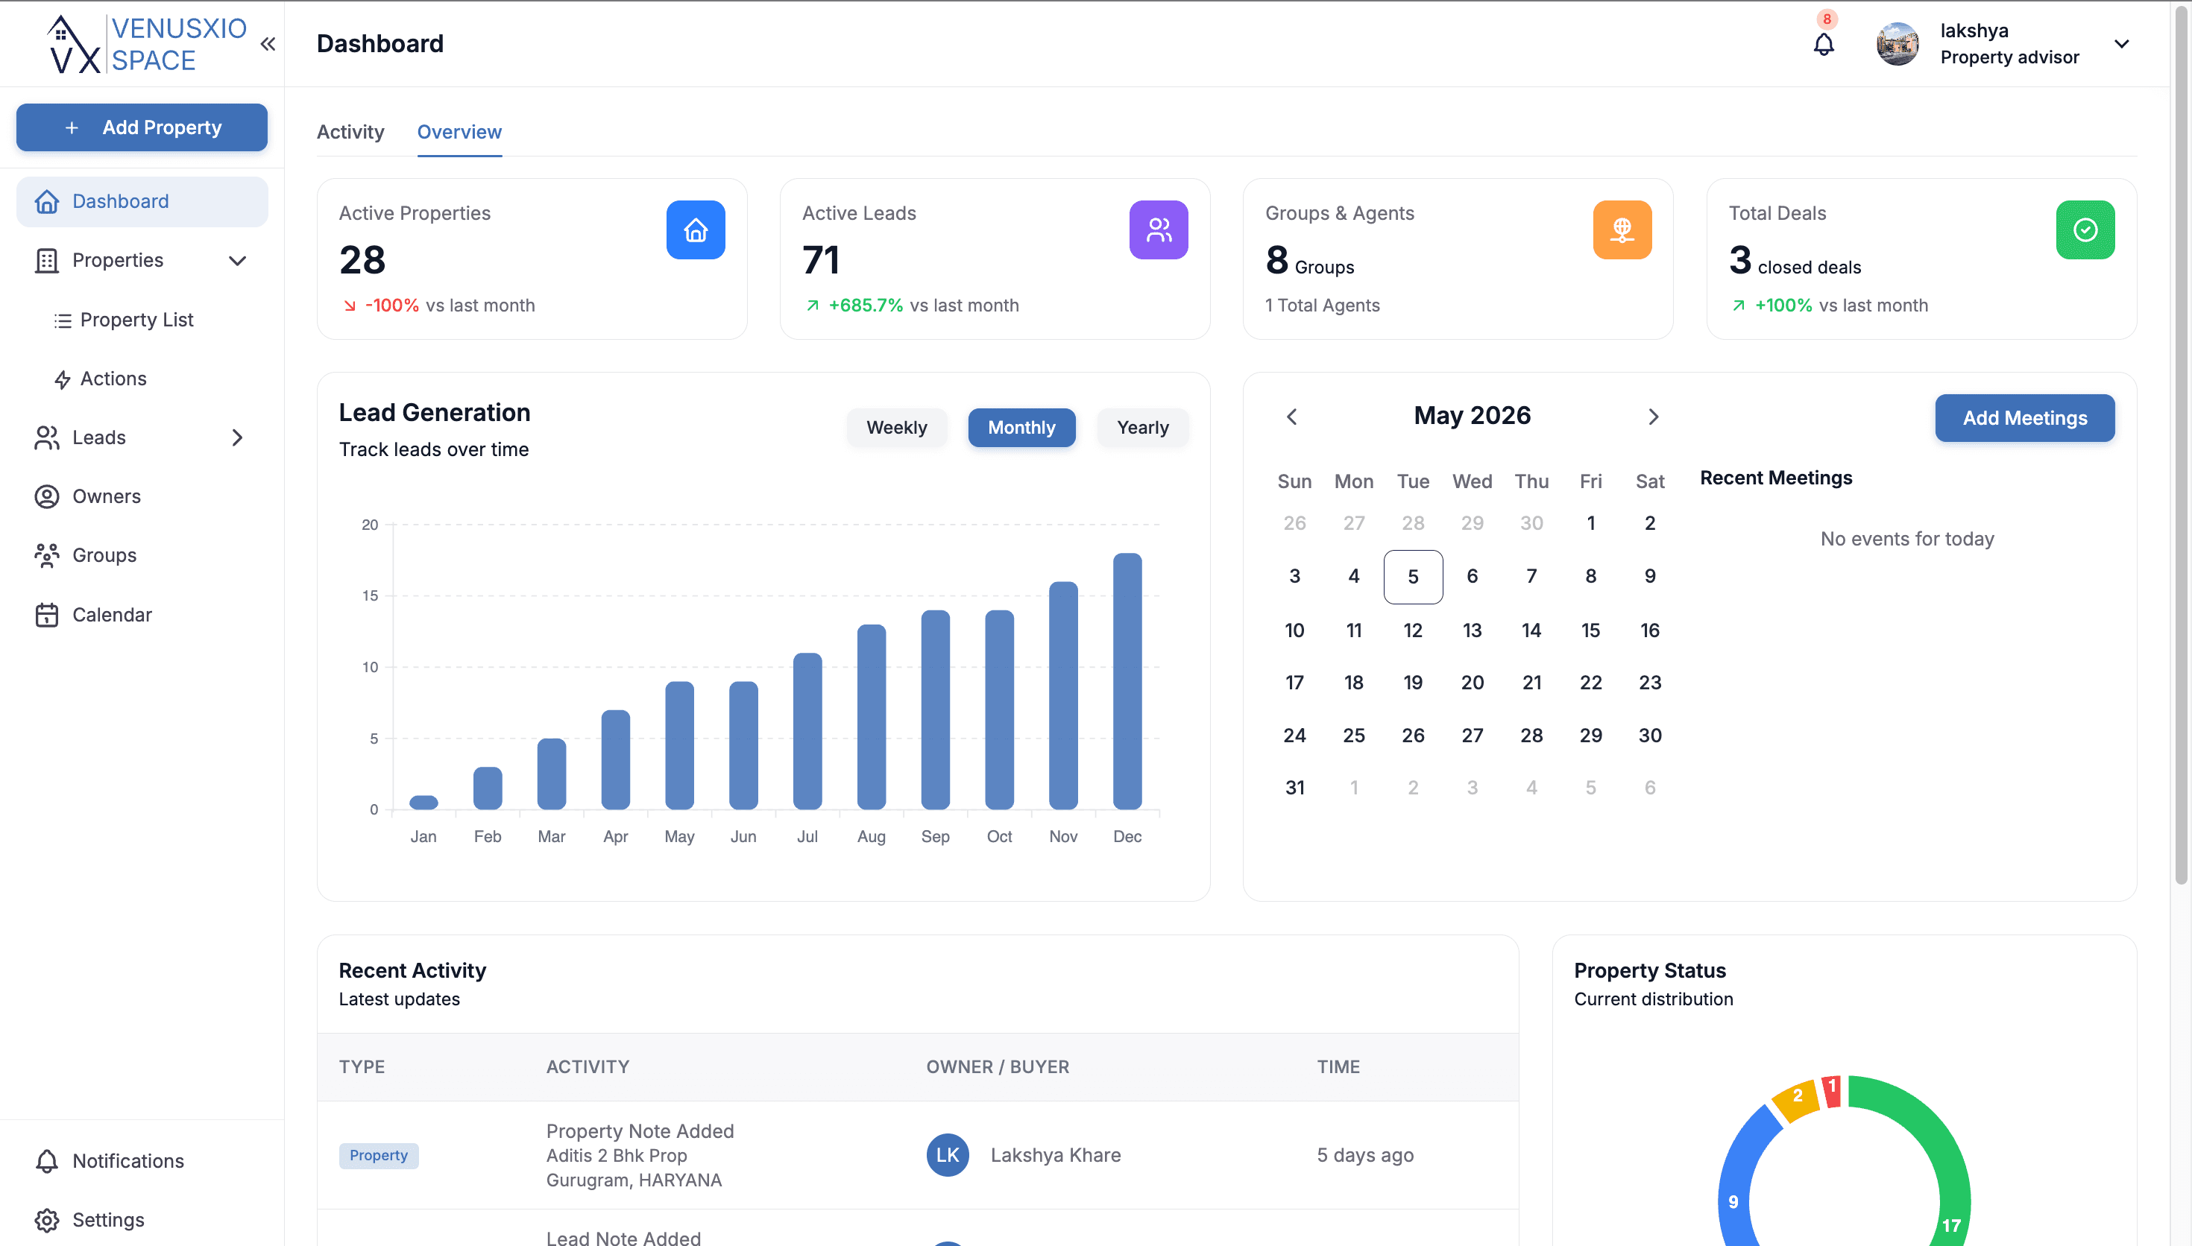Switch to the Activity tab

350,132
